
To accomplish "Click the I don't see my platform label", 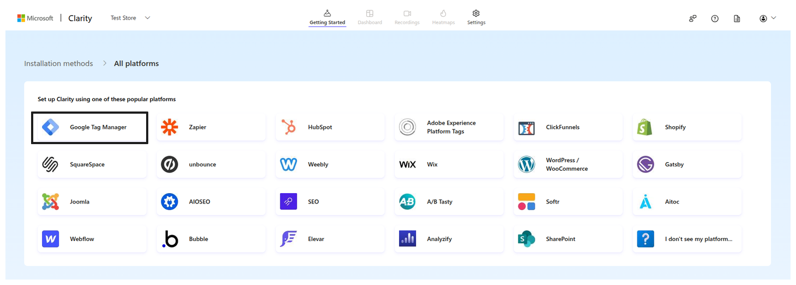I will click(x=699, y=239).
